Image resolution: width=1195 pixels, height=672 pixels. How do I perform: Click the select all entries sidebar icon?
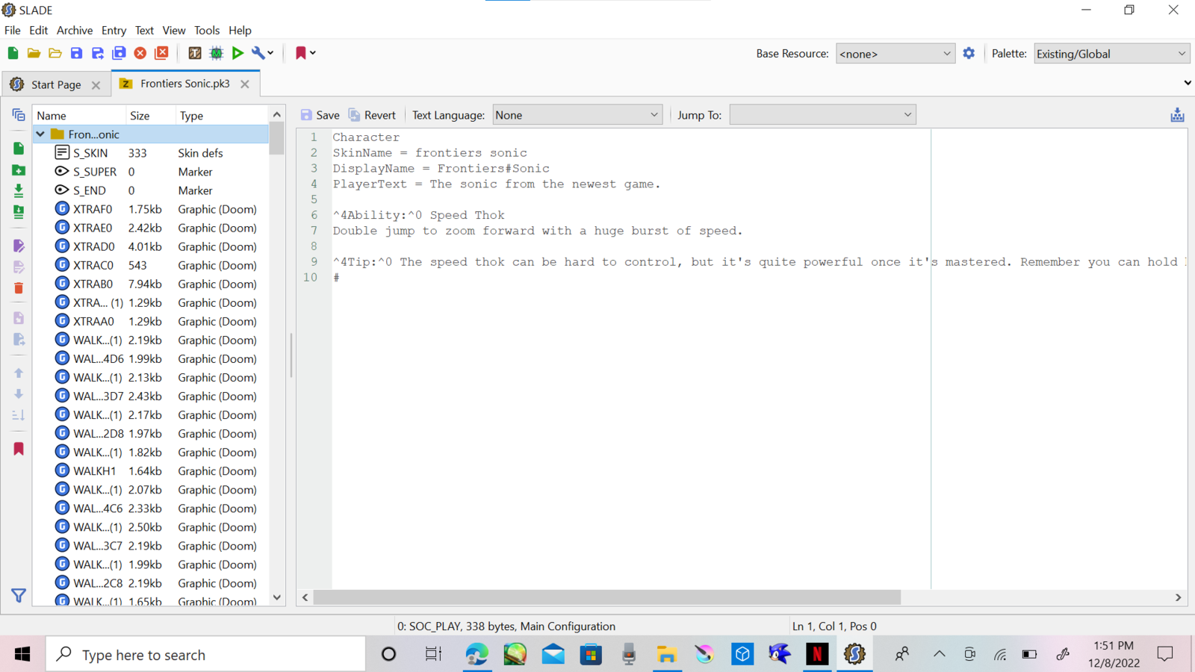tap(19, 115)
